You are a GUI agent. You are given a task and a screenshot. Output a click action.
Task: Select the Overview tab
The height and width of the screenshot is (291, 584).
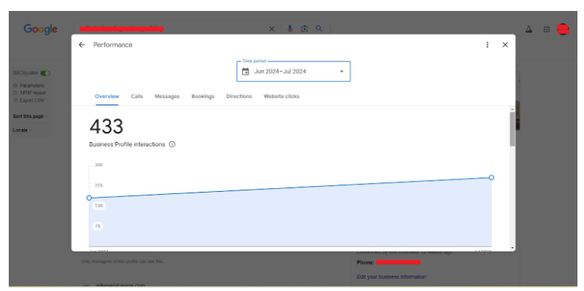tap(107, 96)
